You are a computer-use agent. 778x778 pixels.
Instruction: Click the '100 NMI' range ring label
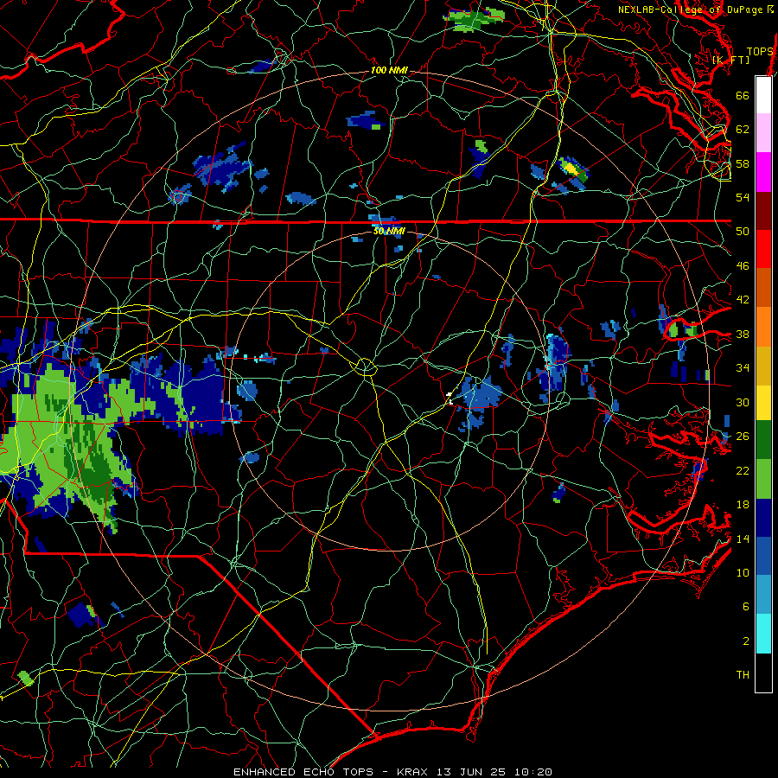tap(389, 71)
